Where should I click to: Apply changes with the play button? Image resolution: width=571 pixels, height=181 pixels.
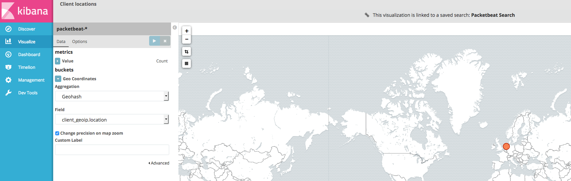click(154, 41)
